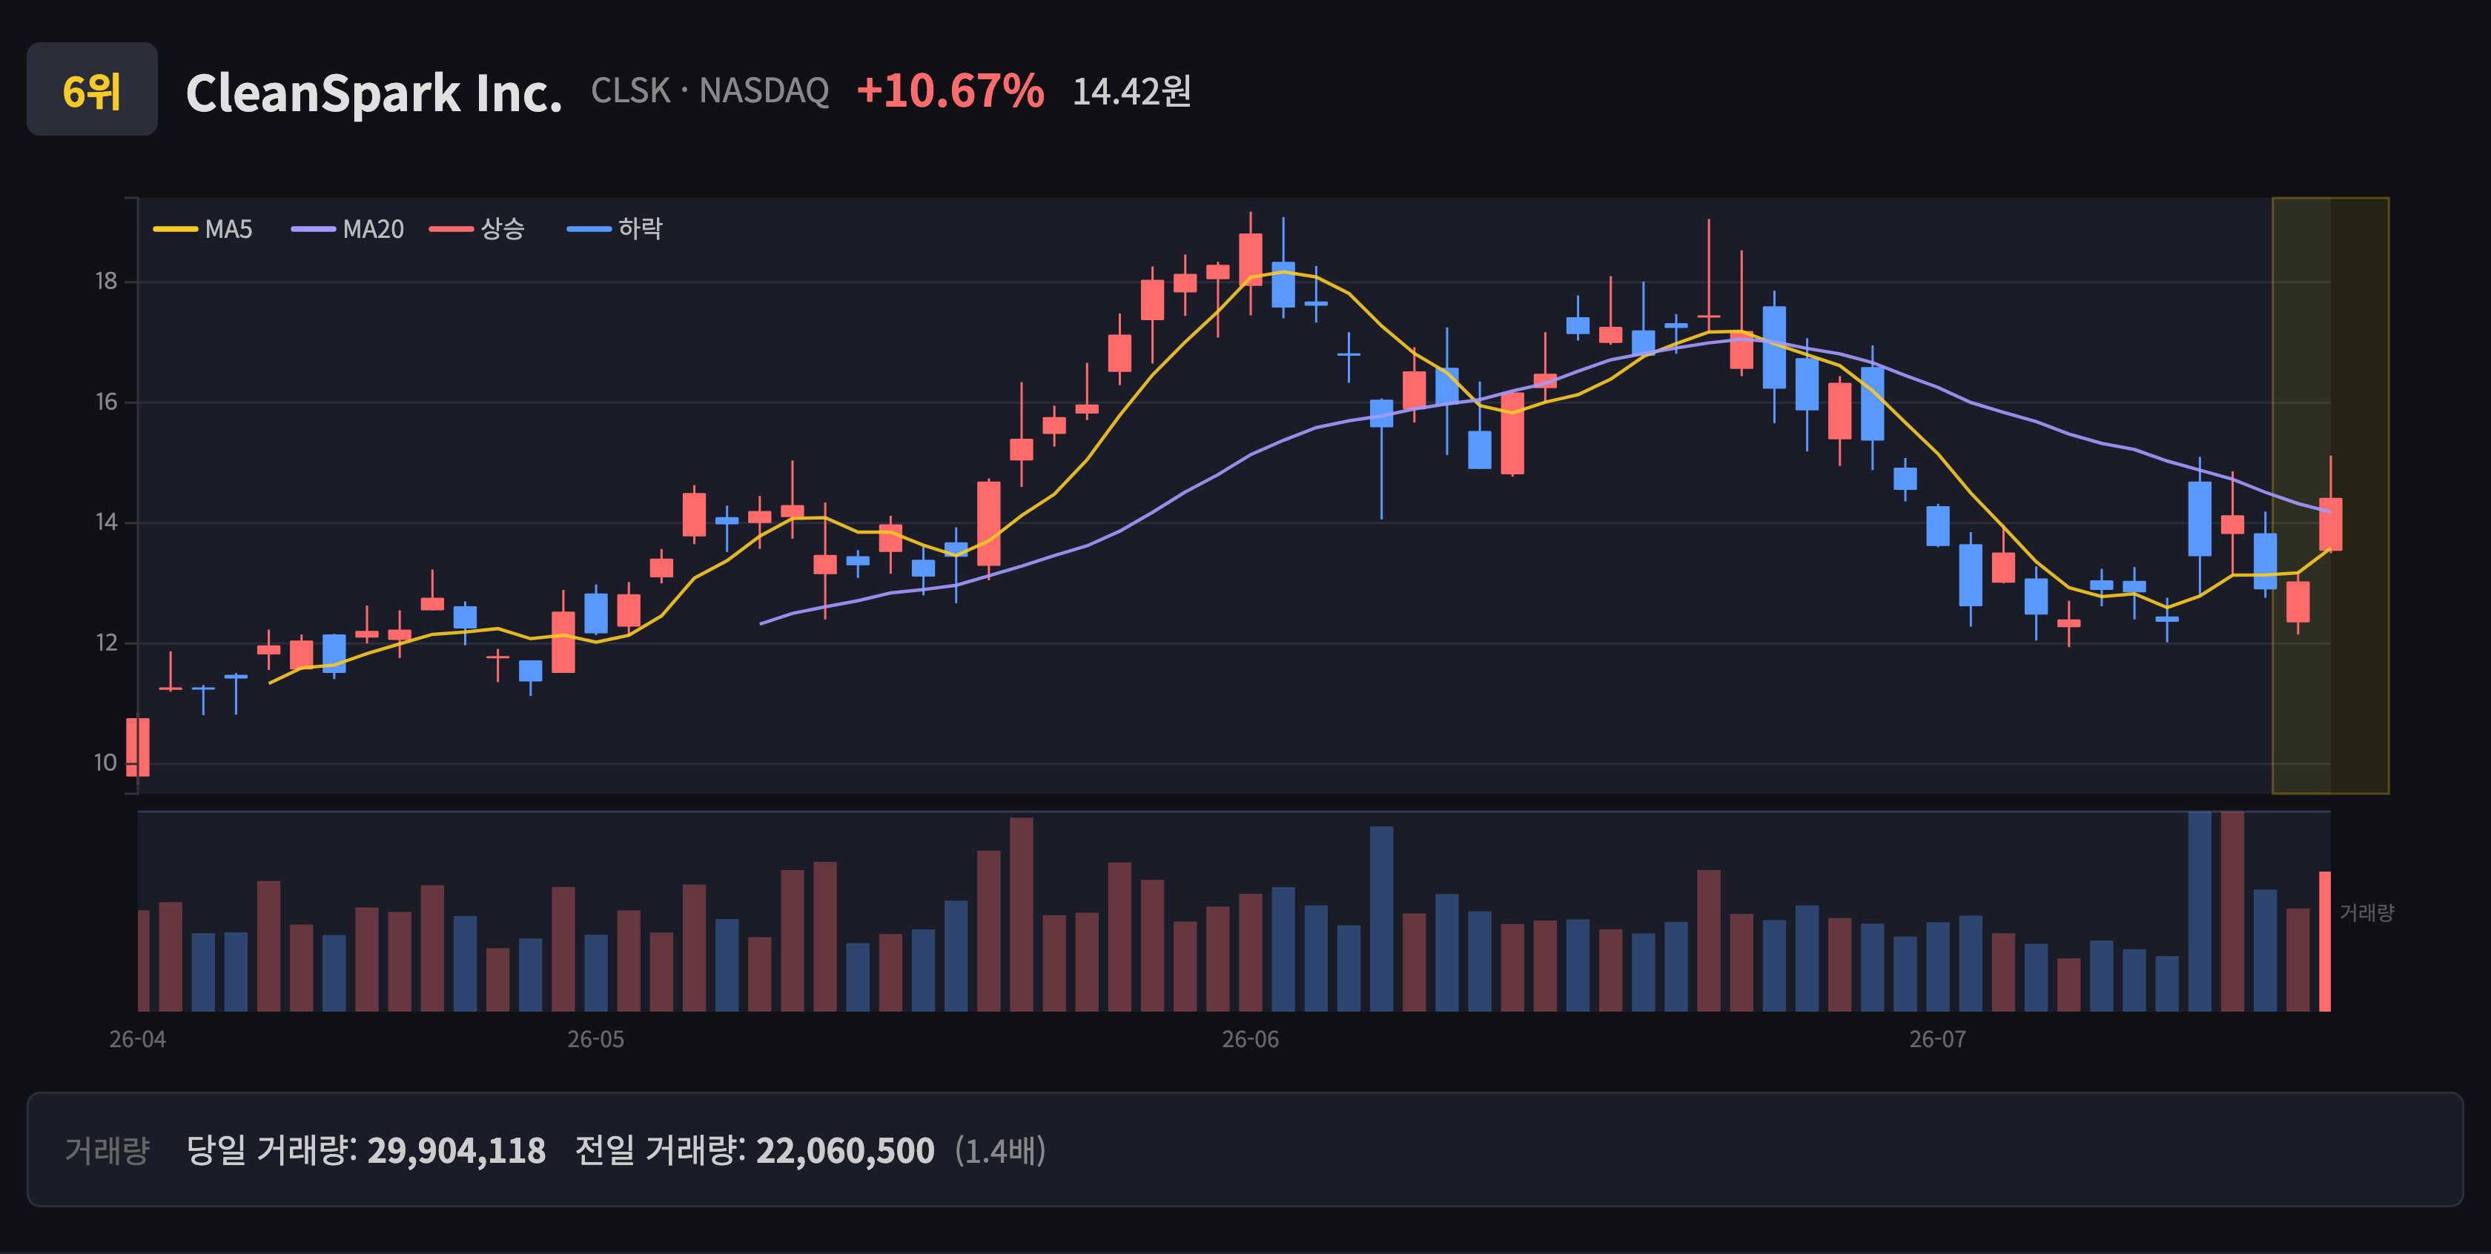Click the 26-06 date axis label

1251,1039
